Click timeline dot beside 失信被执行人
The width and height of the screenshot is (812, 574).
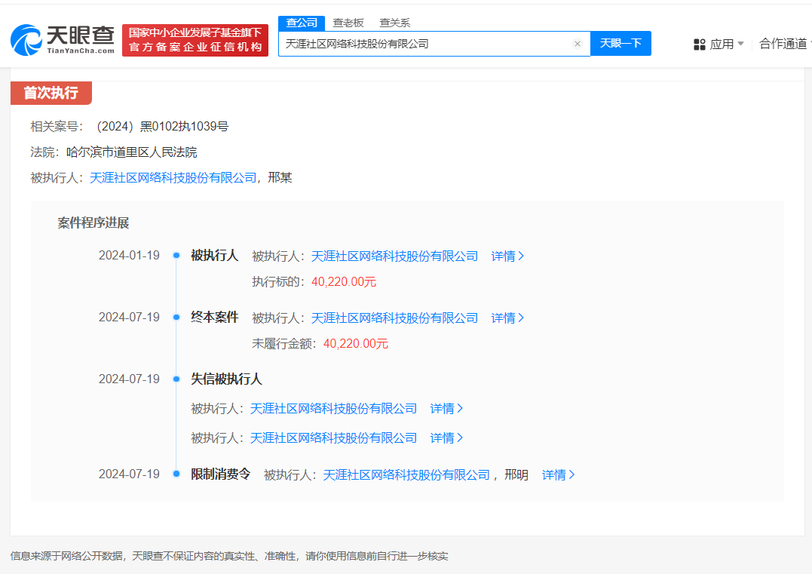(176, 379)
